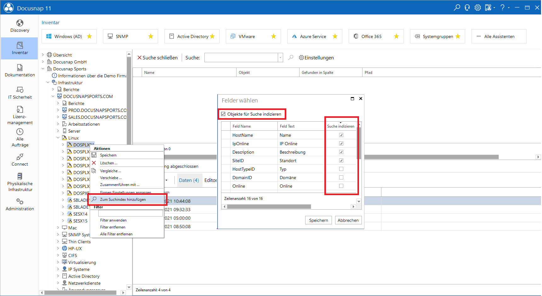Expand the Server tree node

[x=58, y=131]
